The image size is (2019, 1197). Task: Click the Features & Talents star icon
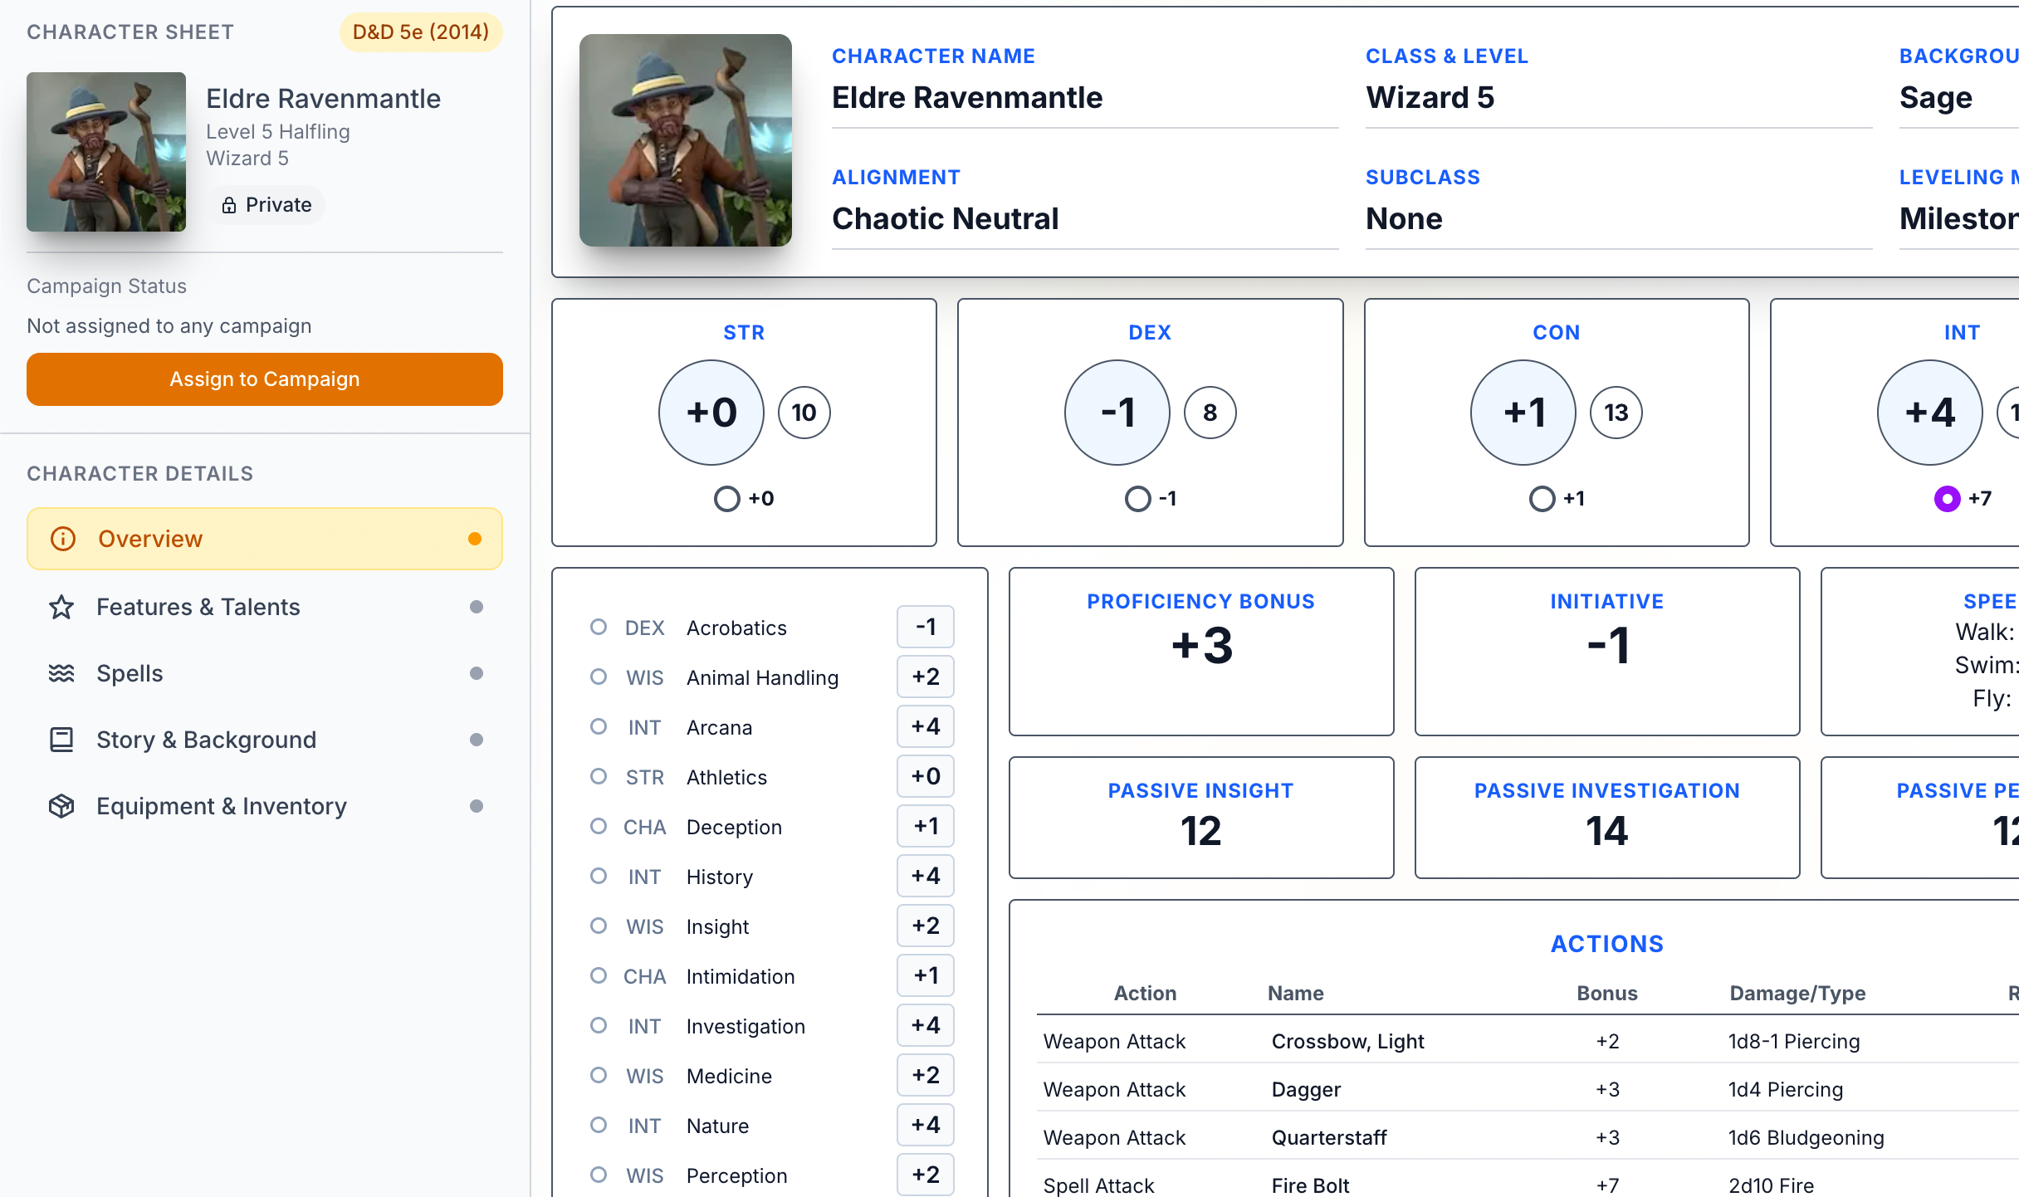[61, 607]
